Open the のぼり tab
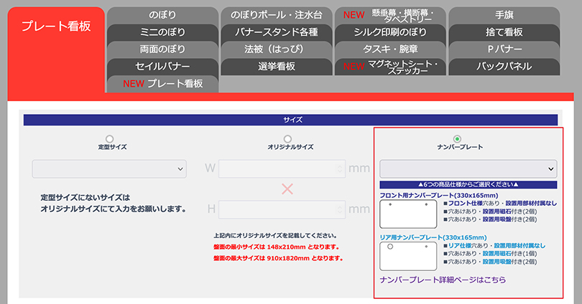 (162, 15)
